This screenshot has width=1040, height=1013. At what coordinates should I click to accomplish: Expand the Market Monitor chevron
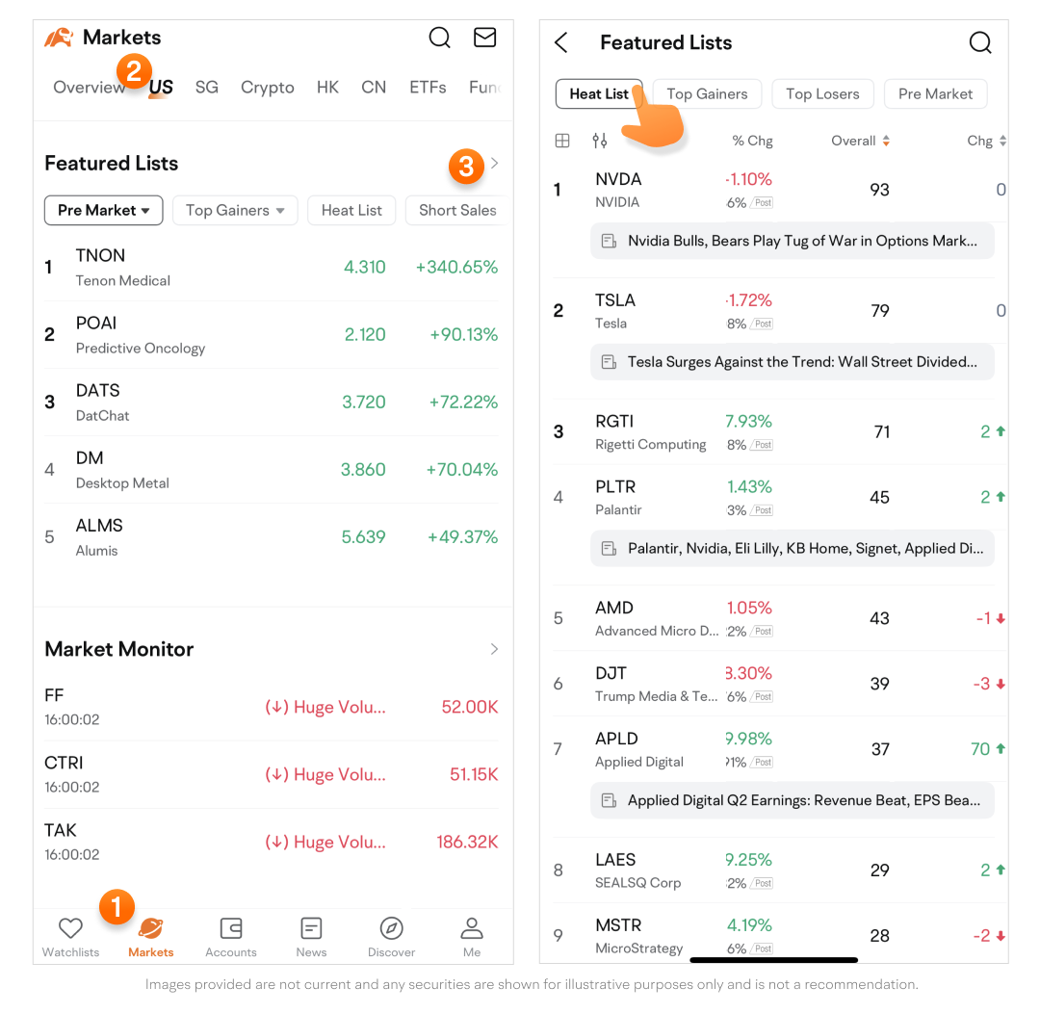click(x=494, y=649)
